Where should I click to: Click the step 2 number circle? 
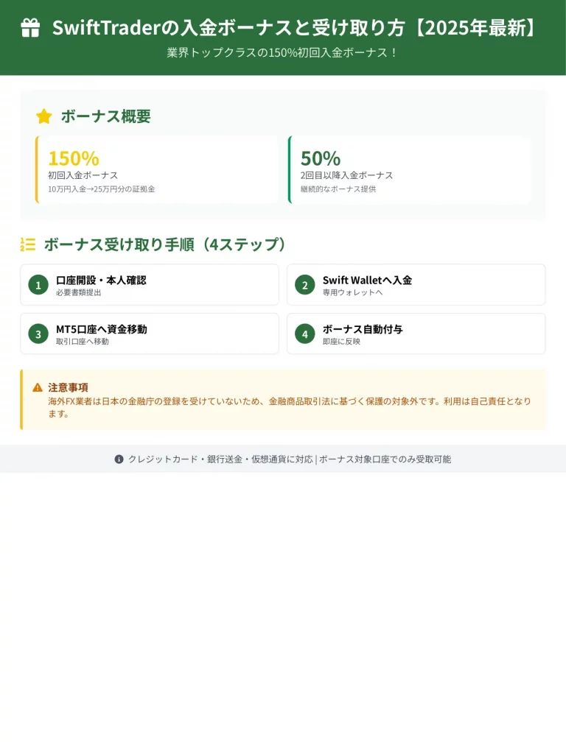304,285
